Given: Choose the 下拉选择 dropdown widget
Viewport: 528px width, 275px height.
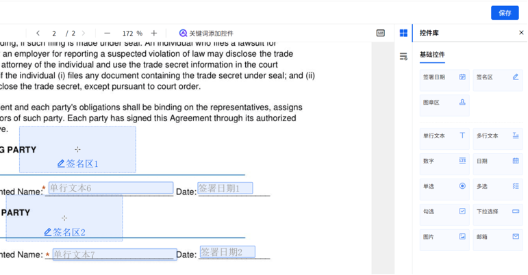Looking at the screenshot, I should 498,211.
